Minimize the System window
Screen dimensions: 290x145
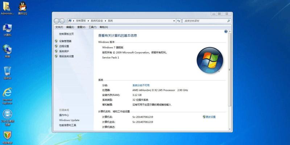click(214, 14)
